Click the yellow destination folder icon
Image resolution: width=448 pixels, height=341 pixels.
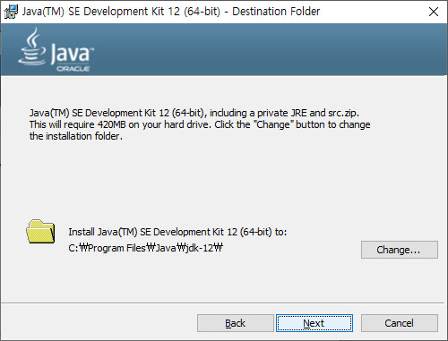[40, 232]
